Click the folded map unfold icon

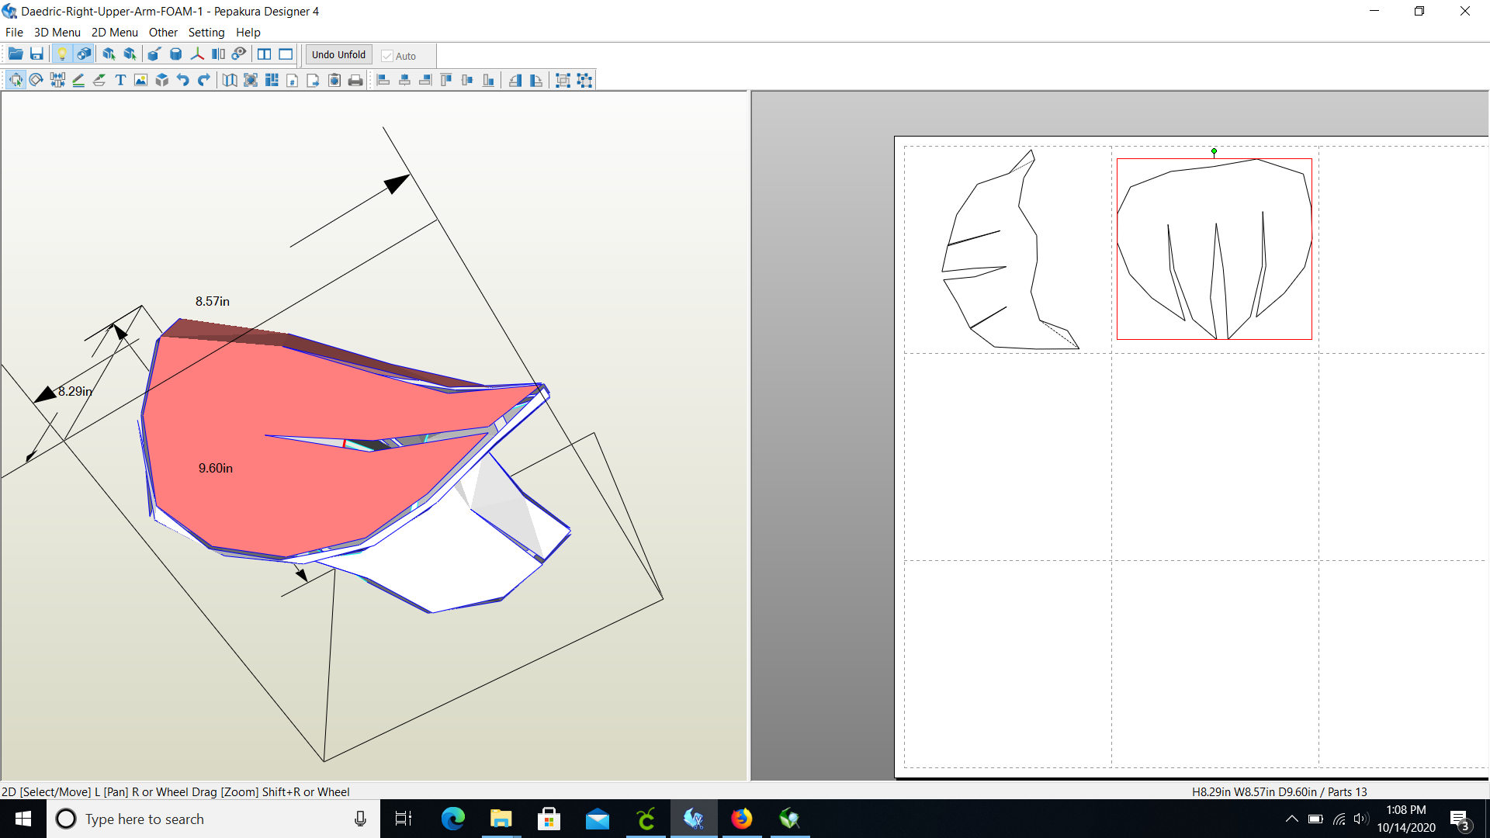click(x=230, y=80)
